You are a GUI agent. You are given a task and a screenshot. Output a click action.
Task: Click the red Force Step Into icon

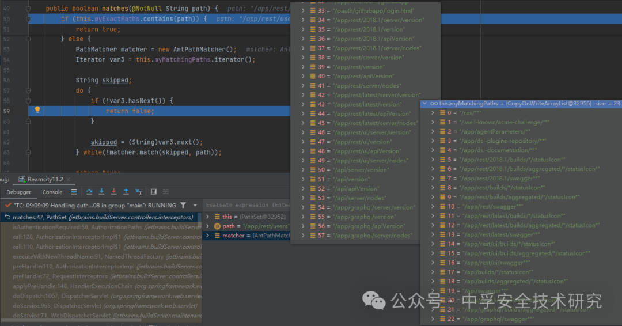114,192
